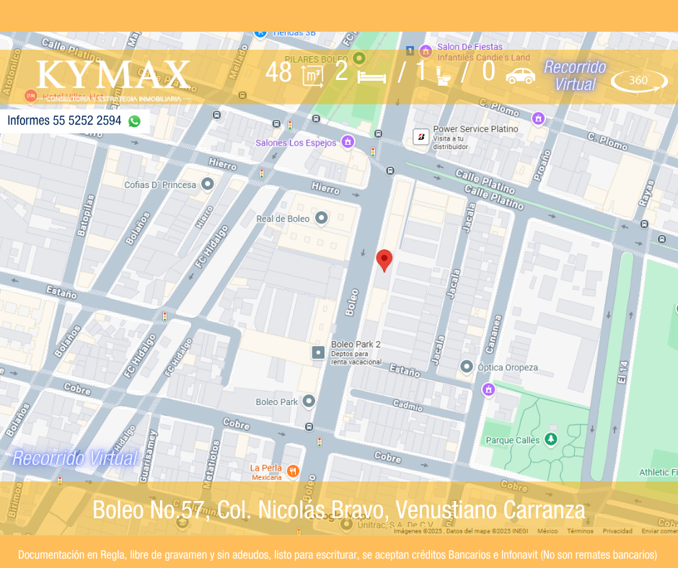Select the PILARES BOLEO green marker
The height and width of the screenshot is (568, 678).
pyautogui.click(x=359, y=58)
